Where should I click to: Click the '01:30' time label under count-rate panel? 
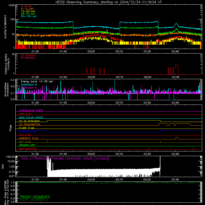pos(35,52)
